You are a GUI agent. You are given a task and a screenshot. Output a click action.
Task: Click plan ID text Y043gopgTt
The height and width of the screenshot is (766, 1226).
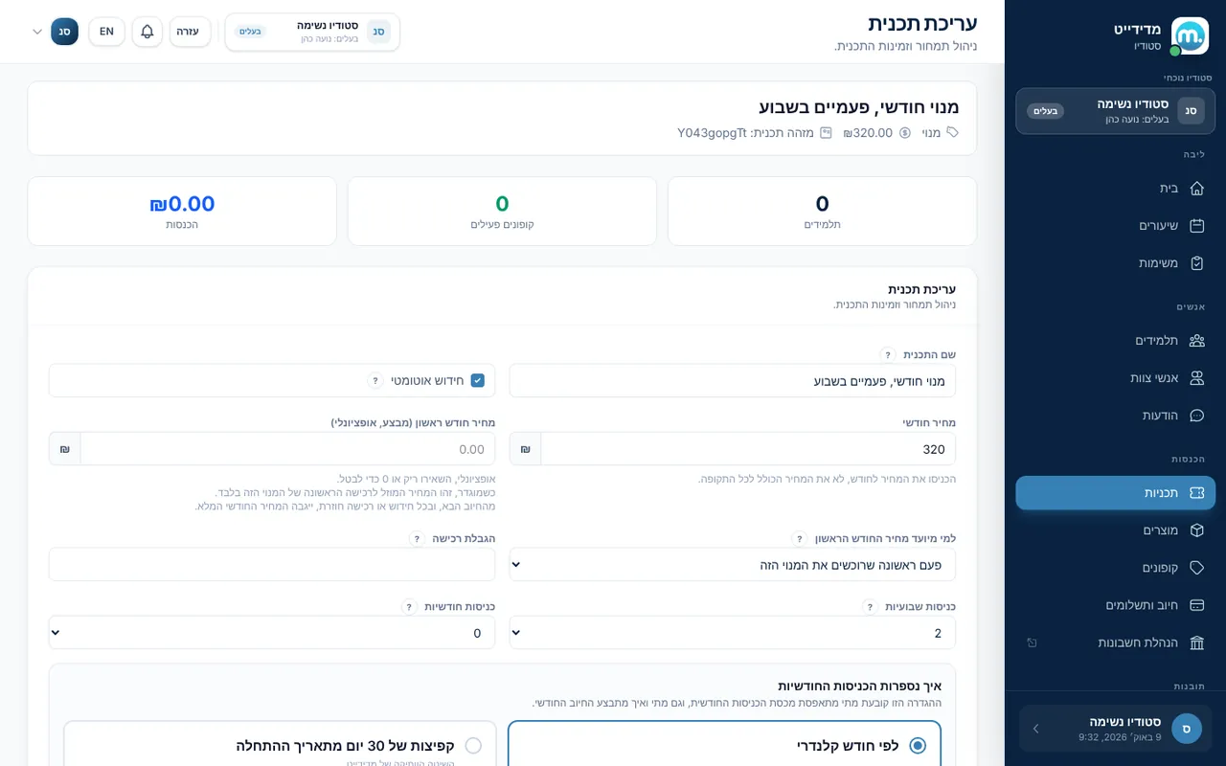tap(712, 133)
